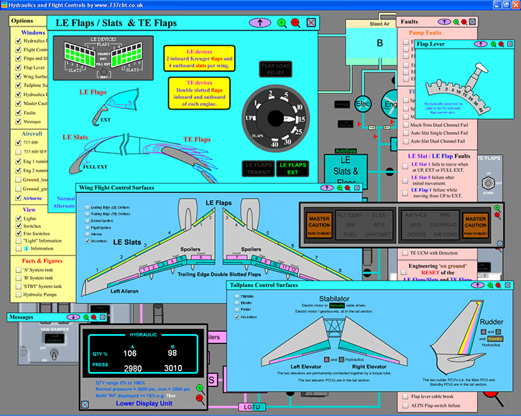
Task: Open the Options tab header
Action: pyautogui.click(x=23, y=20)
